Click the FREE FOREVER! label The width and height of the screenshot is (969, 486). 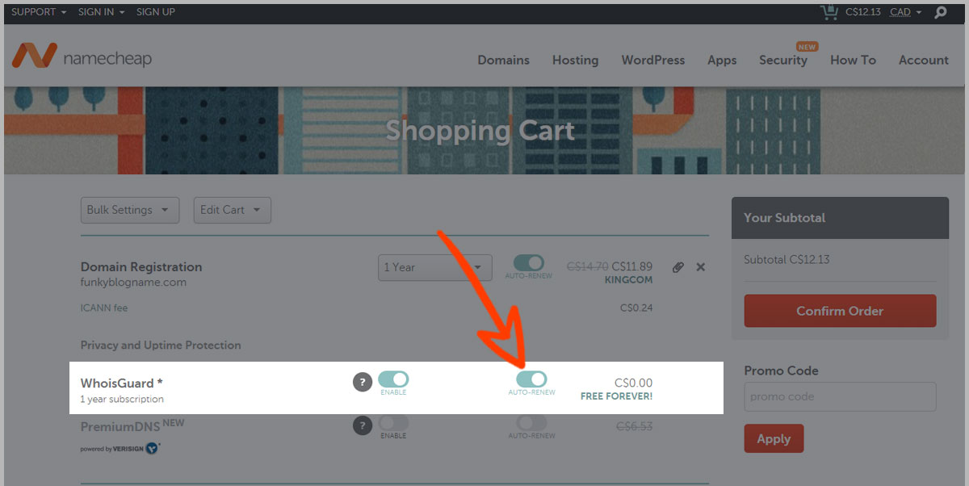[616, 396]
